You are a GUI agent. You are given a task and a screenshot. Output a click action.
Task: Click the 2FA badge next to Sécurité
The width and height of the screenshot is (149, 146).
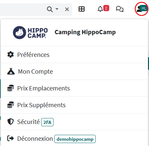point(47,122)
